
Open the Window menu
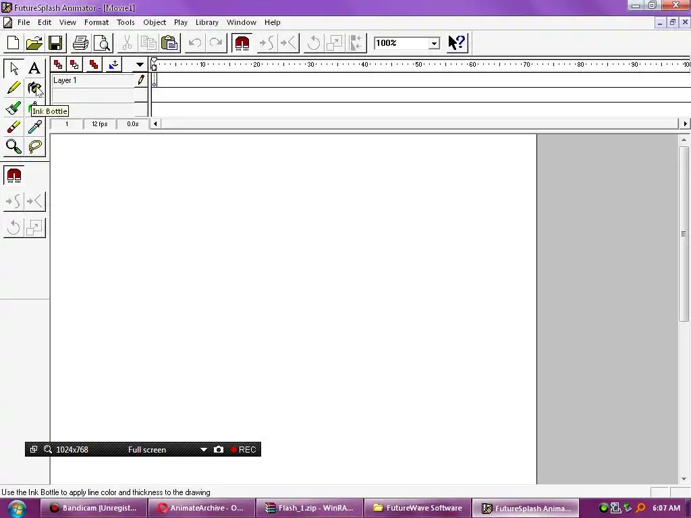click(x=242, y=22)
